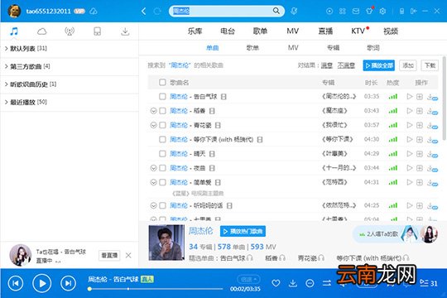Add 稻香 row to playlist

tap(420, 111)
